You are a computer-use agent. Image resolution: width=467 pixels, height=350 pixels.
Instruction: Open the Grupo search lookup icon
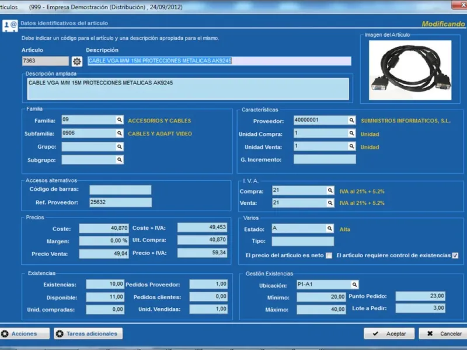pos(119,146)
